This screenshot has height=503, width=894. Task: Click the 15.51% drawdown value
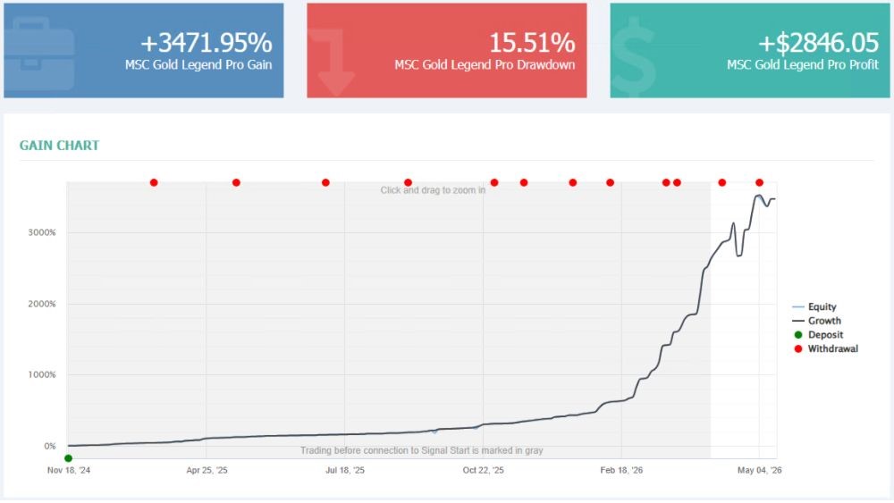532,43
